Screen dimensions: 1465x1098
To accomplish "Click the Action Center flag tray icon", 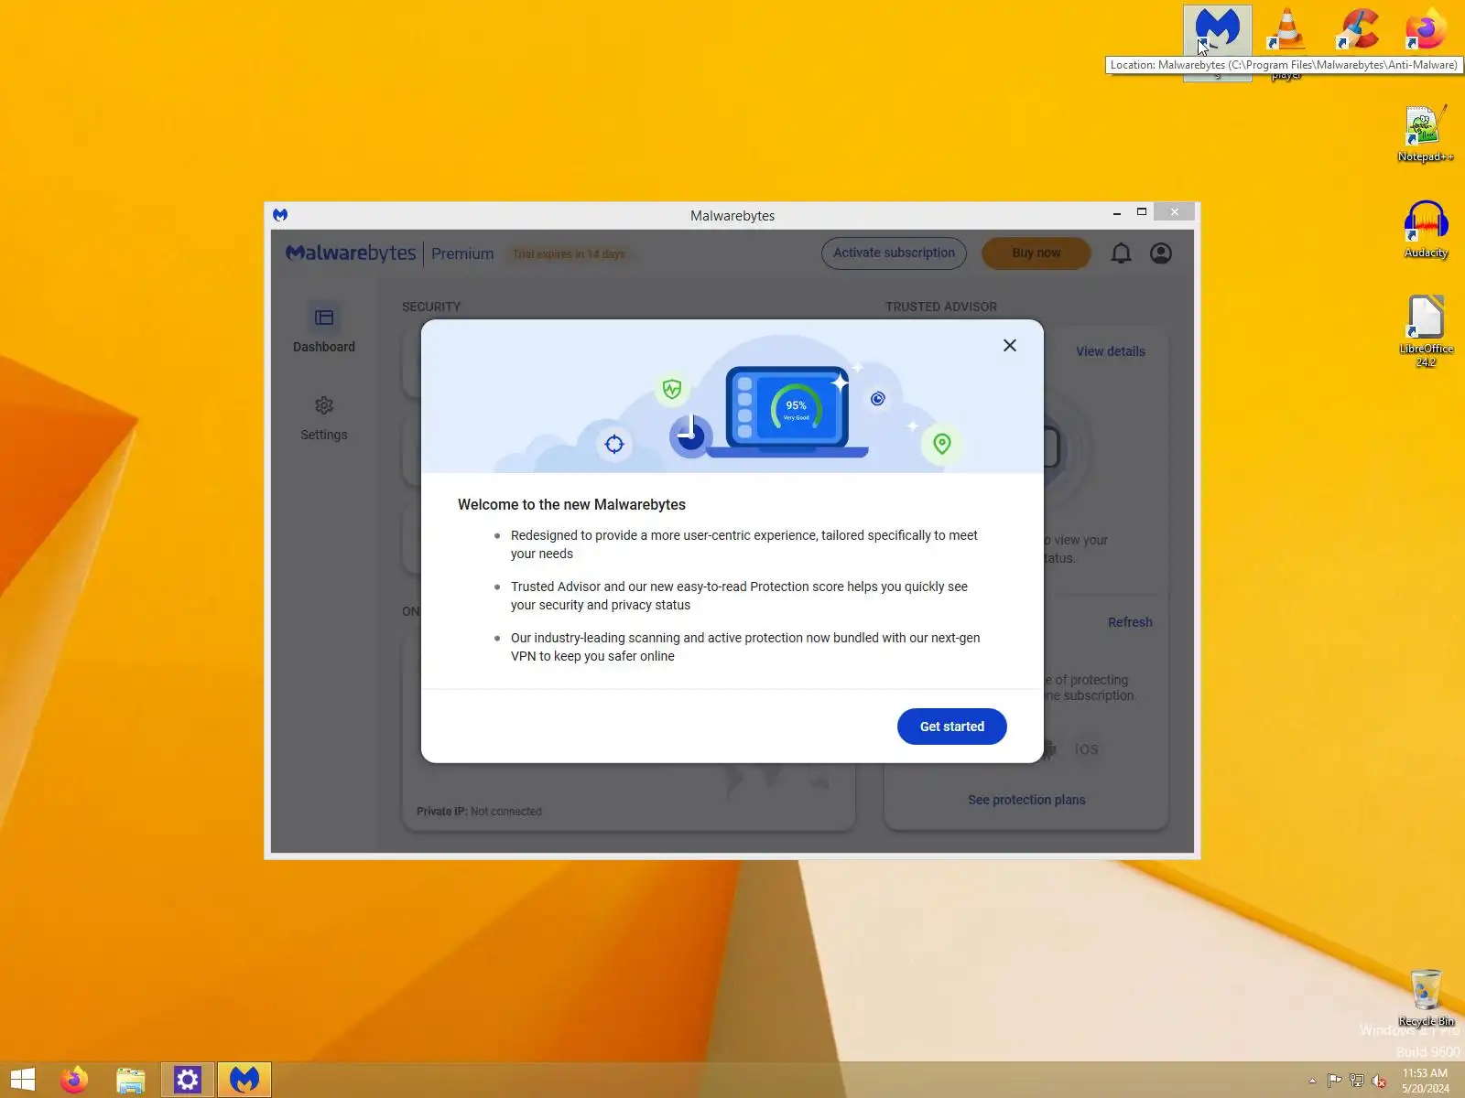I will (x=1334, y=1081).
